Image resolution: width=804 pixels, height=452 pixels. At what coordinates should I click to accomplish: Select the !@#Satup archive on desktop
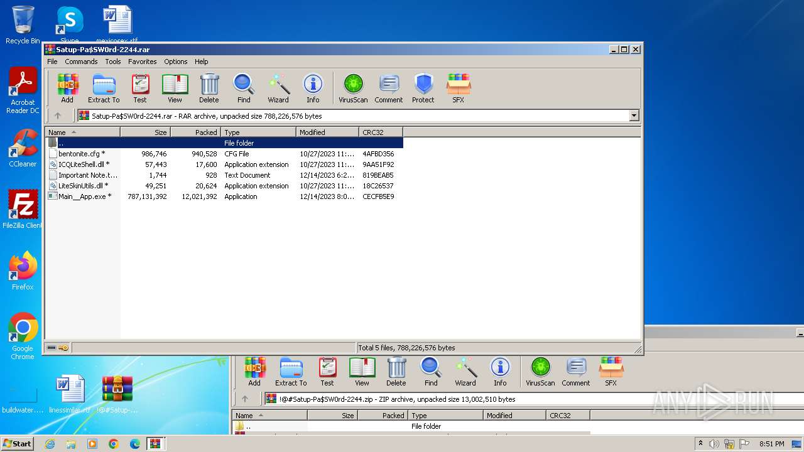(117, 395)
